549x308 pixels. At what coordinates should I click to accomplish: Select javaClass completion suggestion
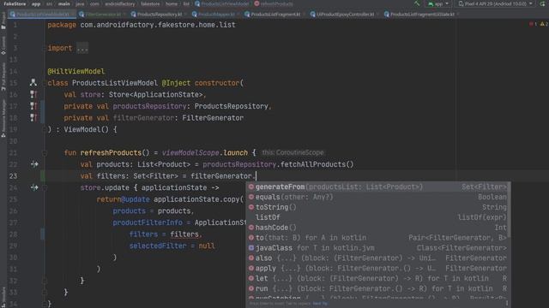point(377,248)
